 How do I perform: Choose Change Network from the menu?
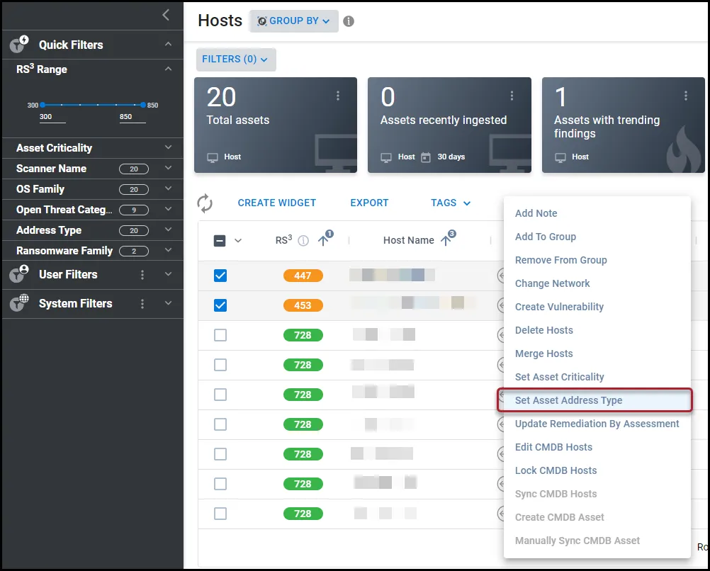pos(597,283)
